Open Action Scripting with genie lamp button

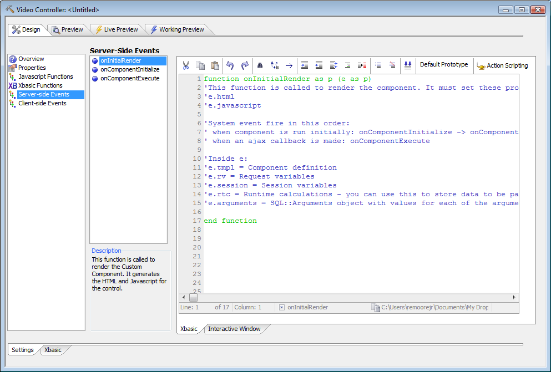[x=503, y=65]
